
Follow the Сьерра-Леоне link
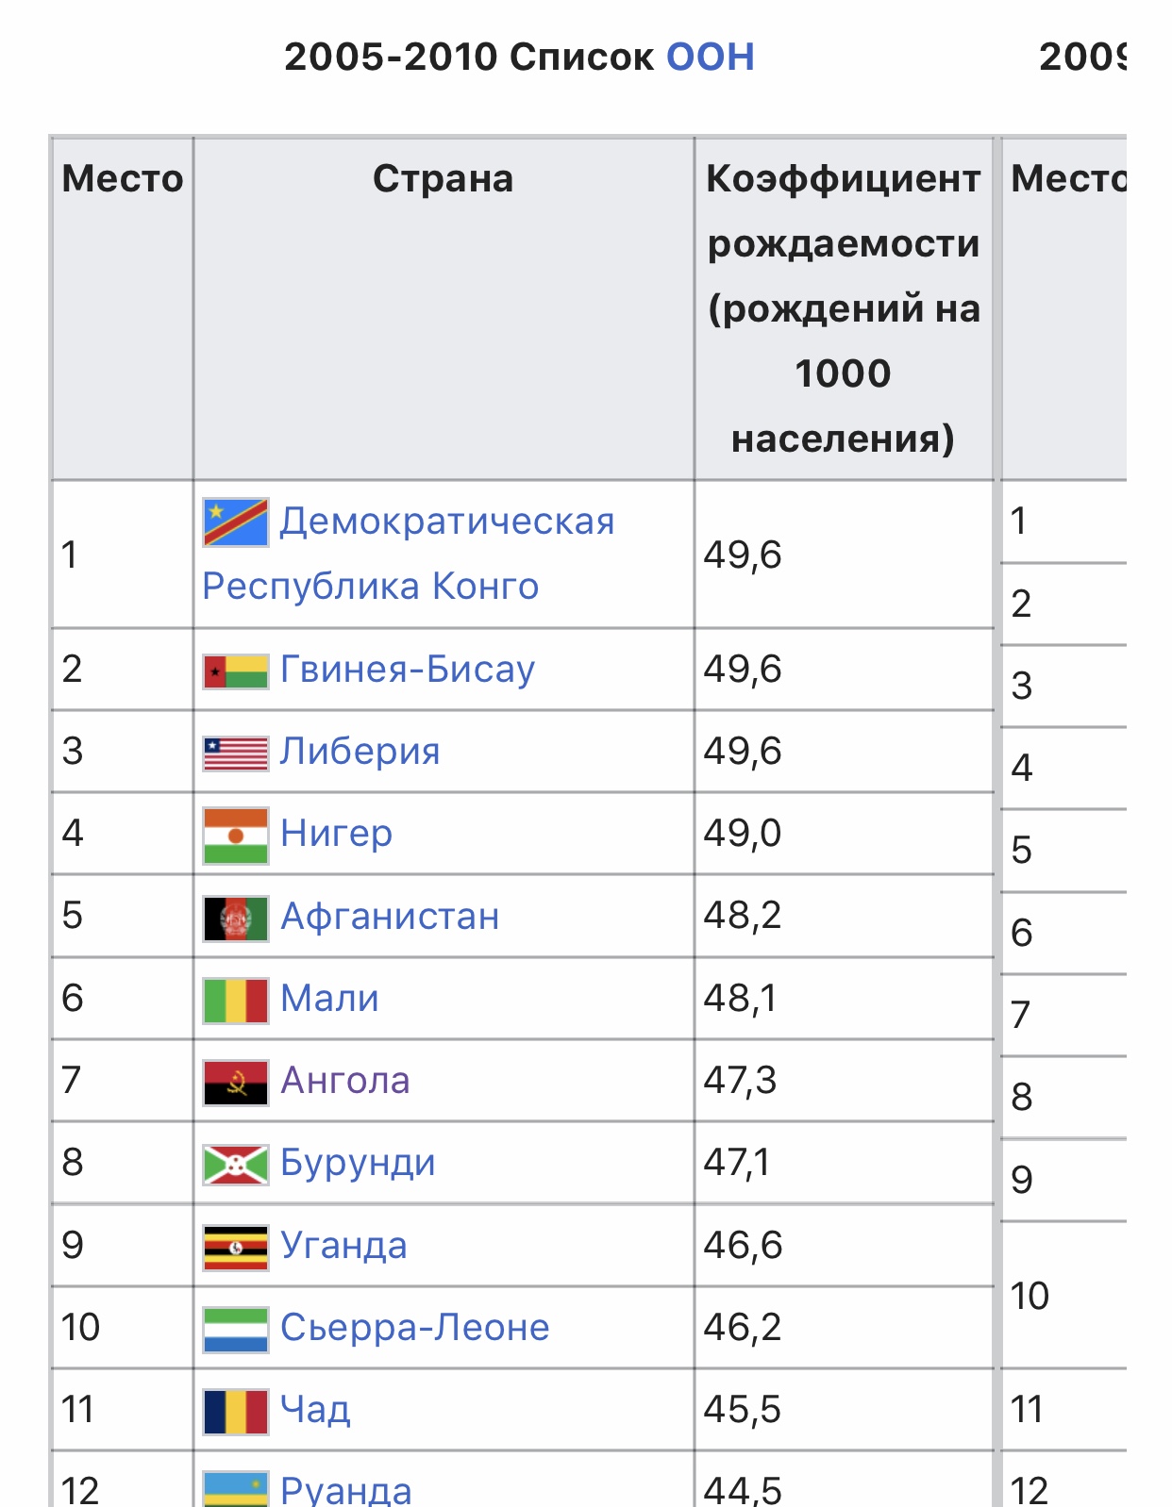click(414, 1328)
